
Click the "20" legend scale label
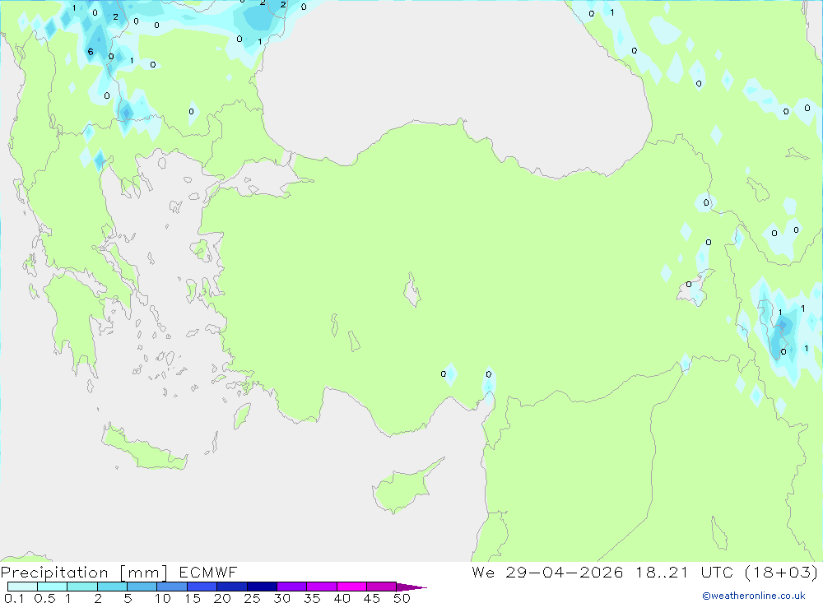tap(222, 598)
